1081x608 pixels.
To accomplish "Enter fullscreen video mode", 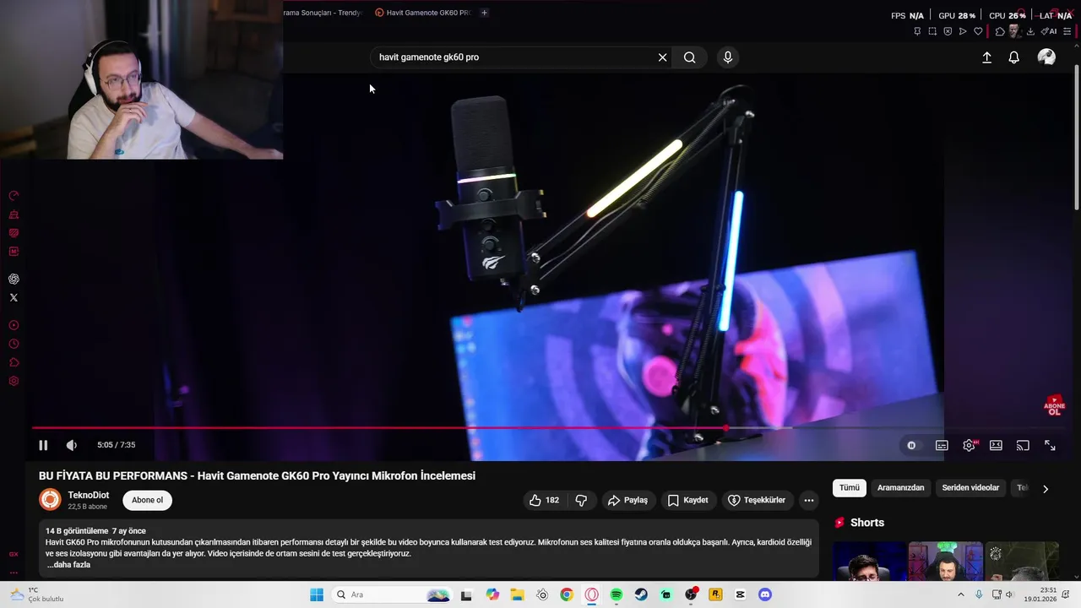I will (1050, 445).
